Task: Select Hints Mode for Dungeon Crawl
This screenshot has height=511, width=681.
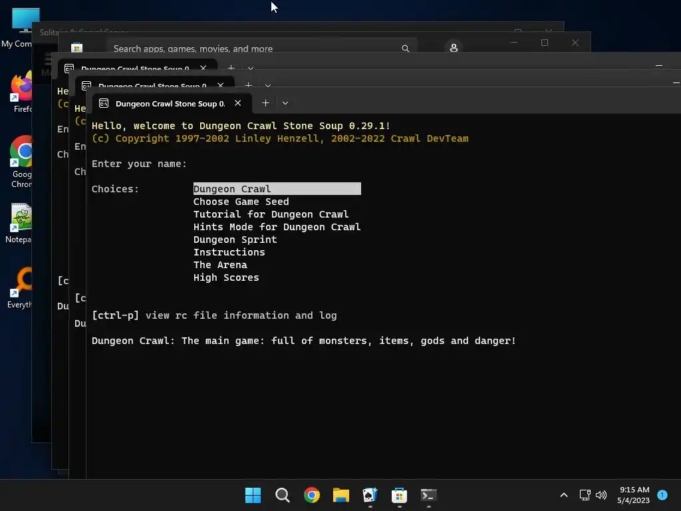Action: click(x=277, y=227)
